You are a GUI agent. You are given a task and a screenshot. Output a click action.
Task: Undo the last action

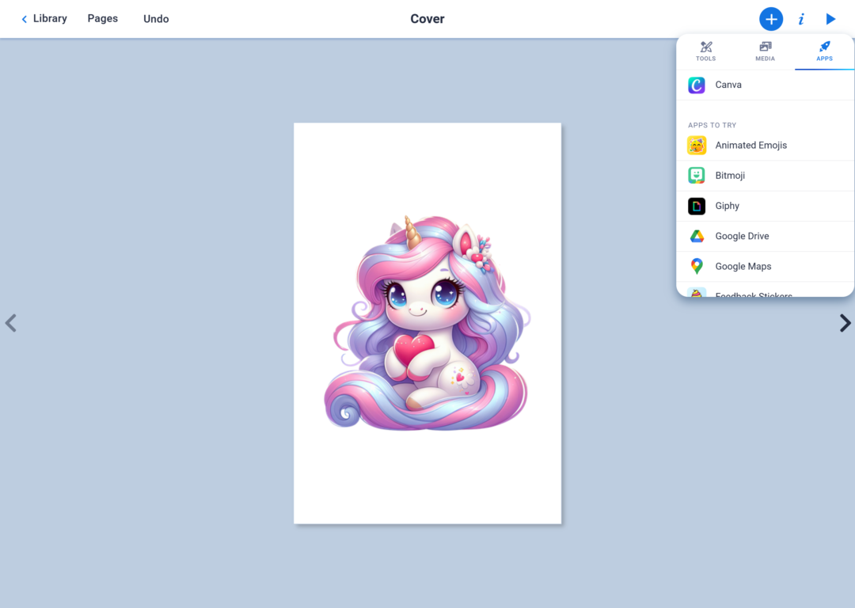(x=156, y=18)
